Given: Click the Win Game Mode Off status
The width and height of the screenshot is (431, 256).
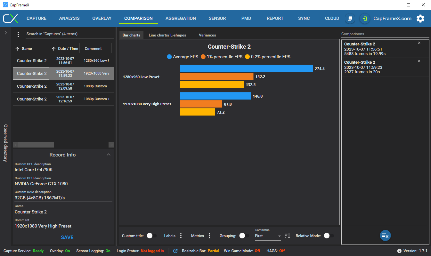Looking at the screenshot, I should point(257,251).
